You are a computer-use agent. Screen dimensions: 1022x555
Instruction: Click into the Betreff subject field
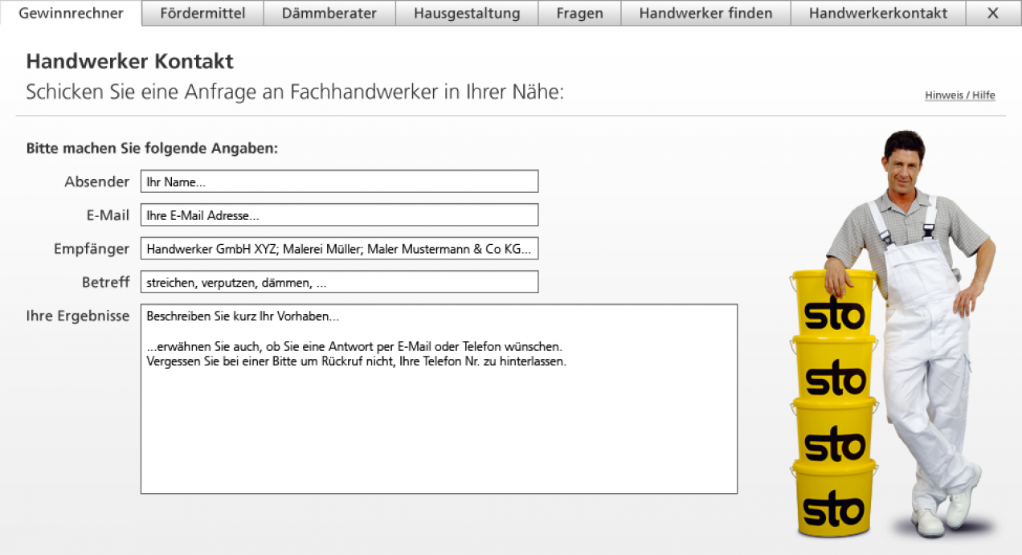[339, 282]
